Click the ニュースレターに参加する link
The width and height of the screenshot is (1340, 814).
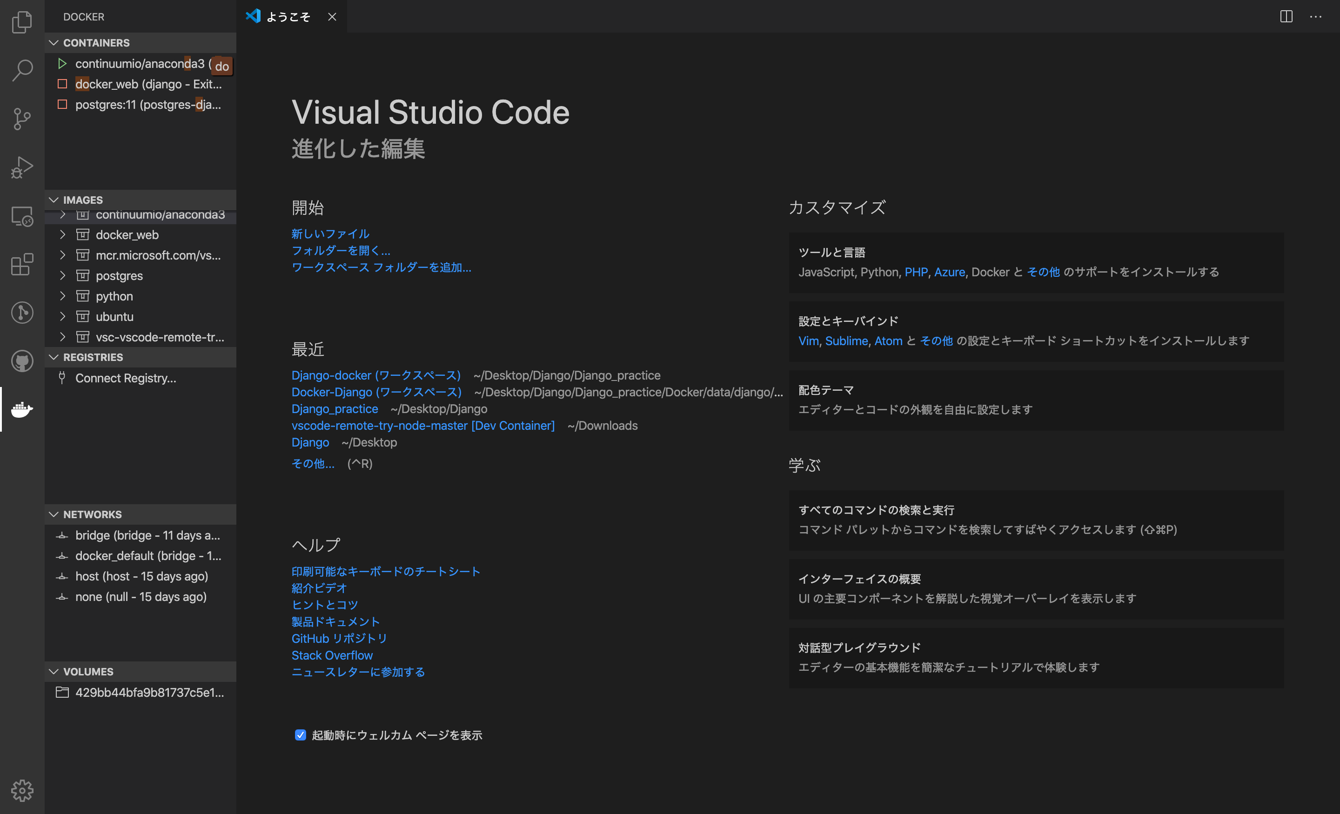coord(358,672)
